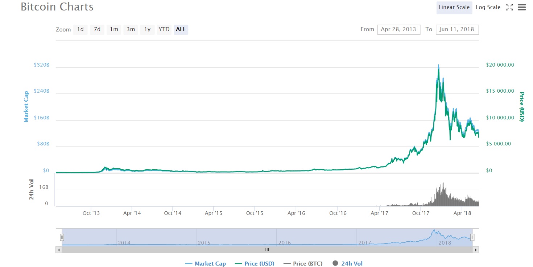Click the $5 000,00 price label
The image size is (533, 267).
point(499,144)
